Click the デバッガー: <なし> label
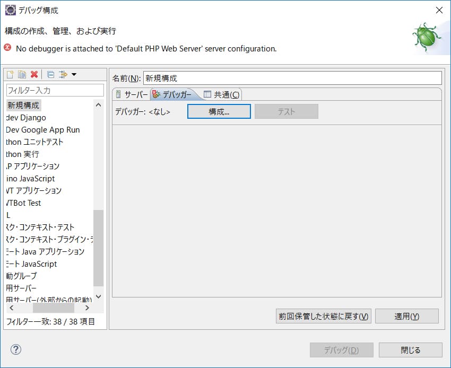 [143, 111]
